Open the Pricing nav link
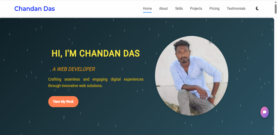 click(x=215, y=8)
